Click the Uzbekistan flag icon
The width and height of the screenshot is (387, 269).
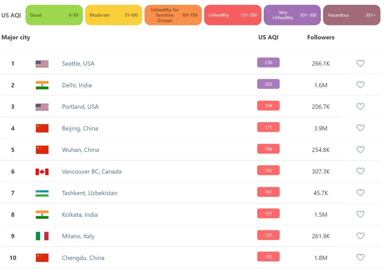pyautogui.click(x=42, y=193)
